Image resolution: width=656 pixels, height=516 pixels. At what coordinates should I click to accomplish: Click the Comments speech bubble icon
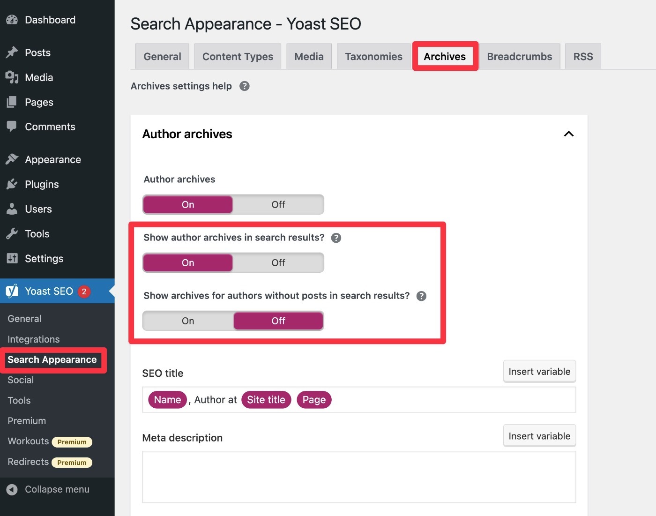[x=12, y=127]
